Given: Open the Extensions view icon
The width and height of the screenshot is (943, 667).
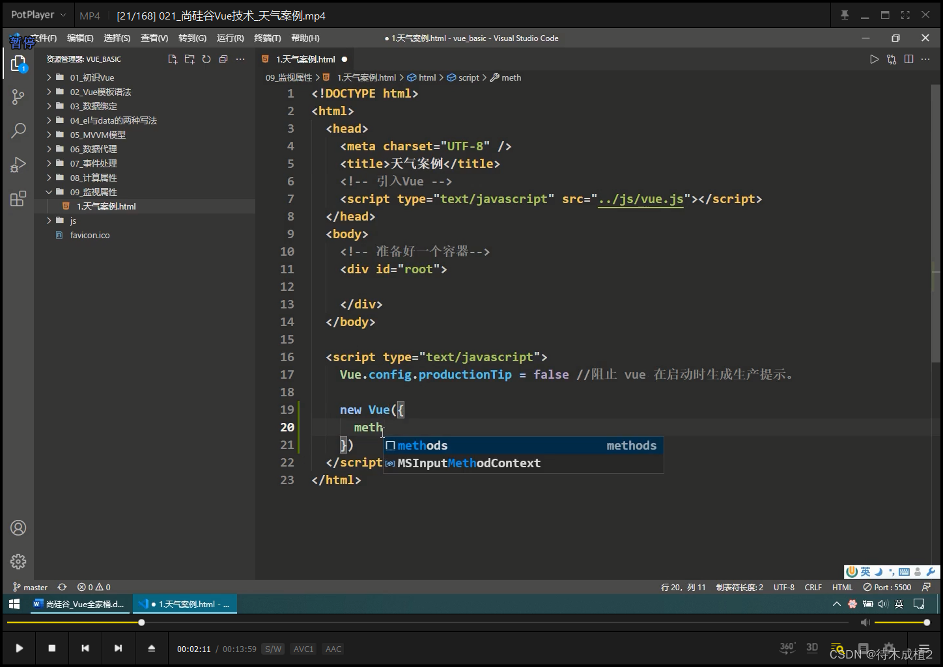Looking at the screenshot, I should 18,198.
